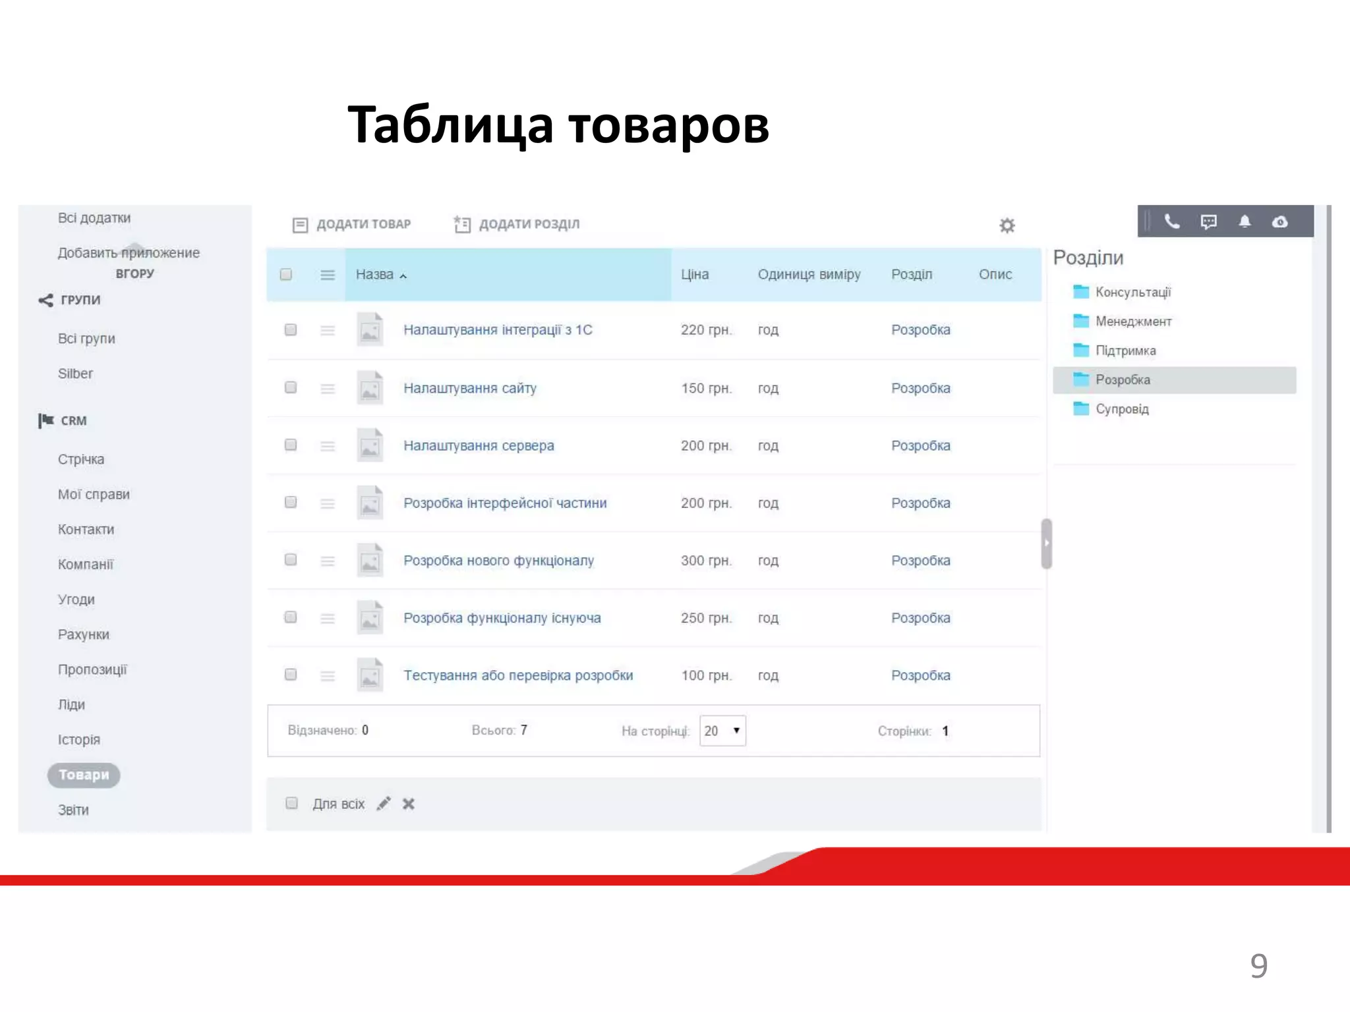1350x1012 pixels.
Task: Check the Налаштування сервера row checkbox
Action: click(x=291, y=445)
